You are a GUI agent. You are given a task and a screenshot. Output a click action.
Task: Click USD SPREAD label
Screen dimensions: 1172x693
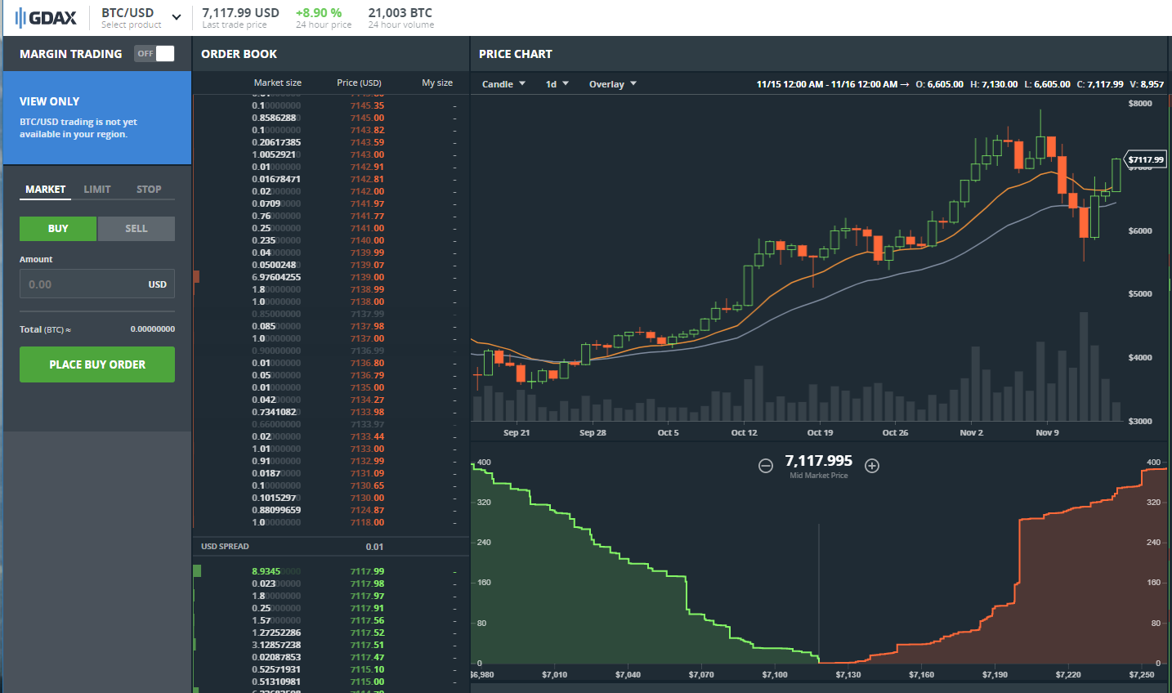pos(225,546)
